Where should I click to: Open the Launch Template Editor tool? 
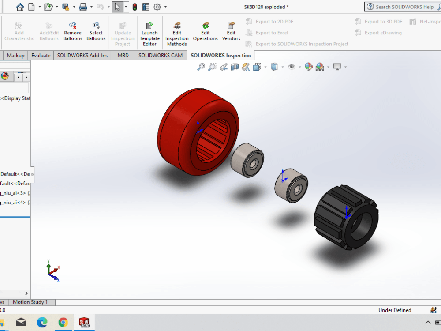coord(149,32)
